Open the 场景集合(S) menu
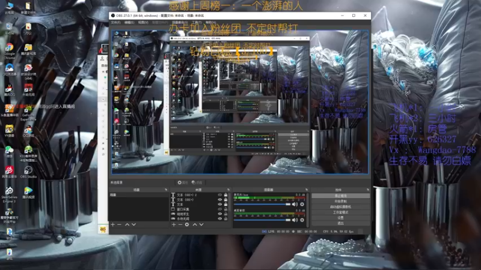The width and height of the screenshot is (481, 270). tap(180, 22)
